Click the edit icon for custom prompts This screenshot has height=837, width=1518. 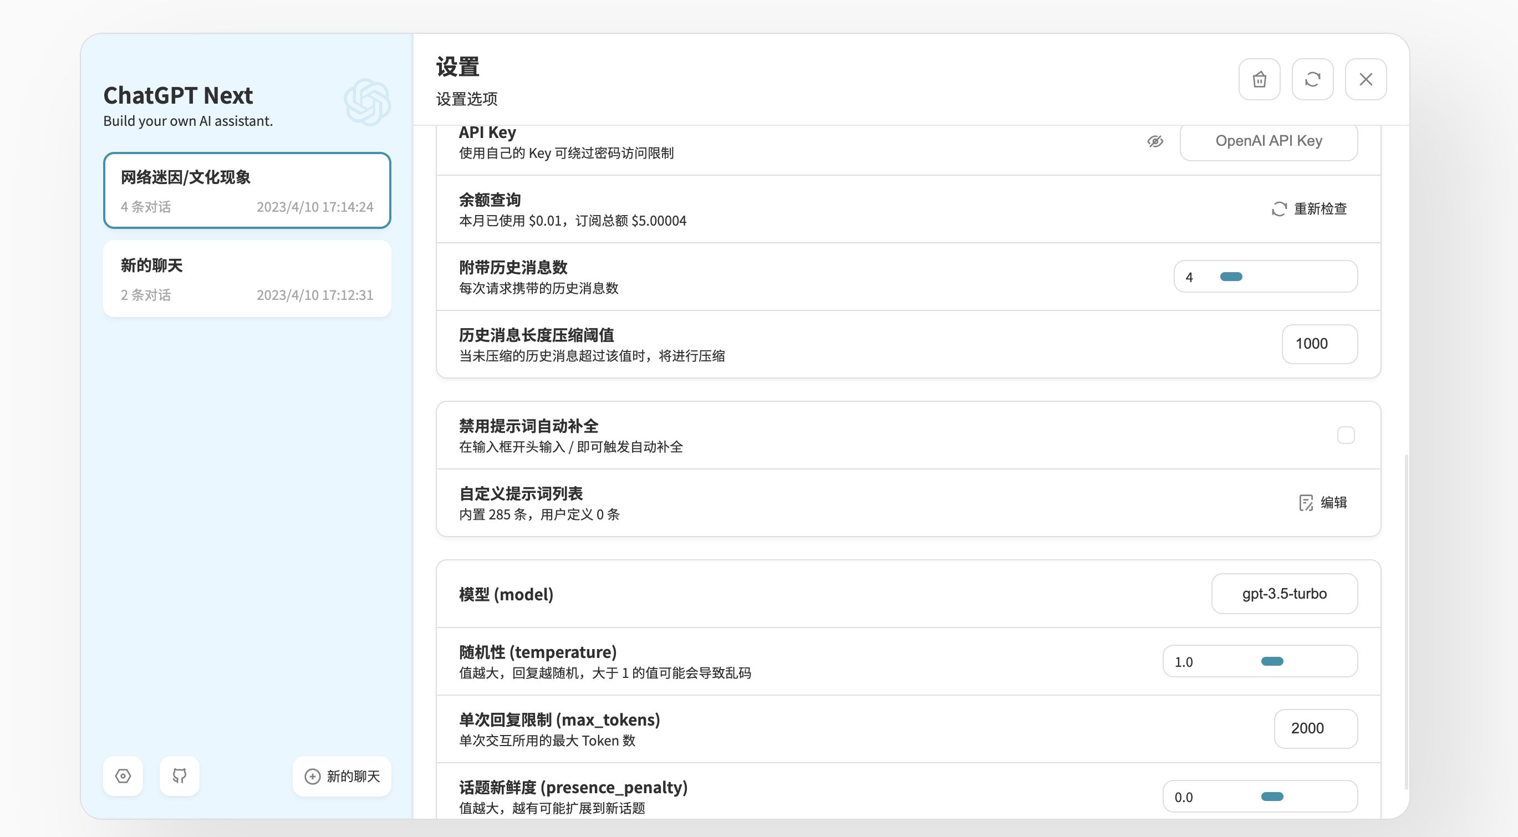pyautogui.click(x=1306, y=502)
